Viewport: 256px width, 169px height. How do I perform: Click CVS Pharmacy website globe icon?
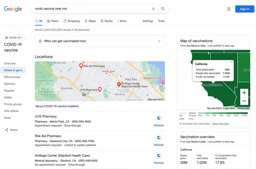158,118
